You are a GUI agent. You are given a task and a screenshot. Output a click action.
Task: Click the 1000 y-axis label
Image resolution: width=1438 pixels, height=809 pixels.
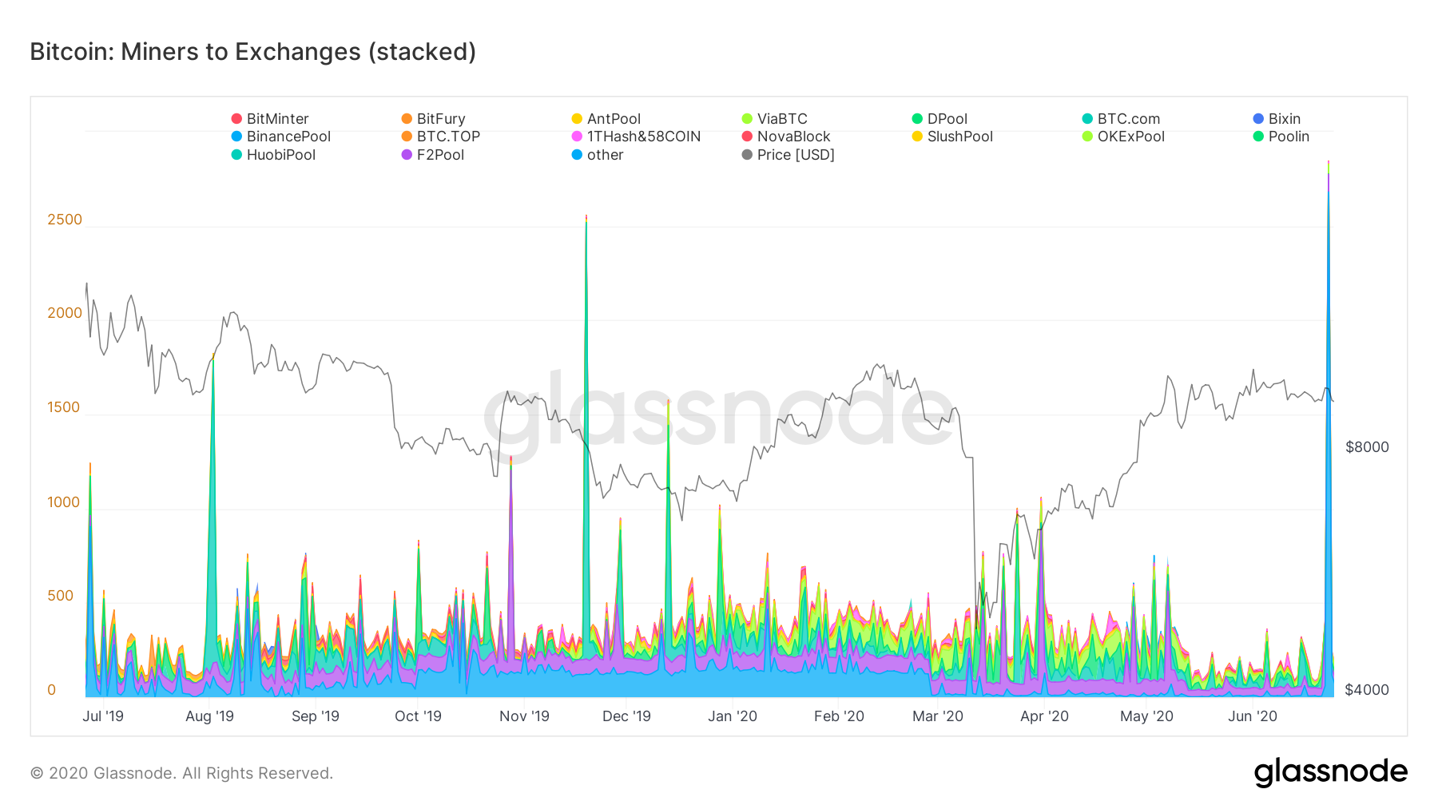pos(64,502)
